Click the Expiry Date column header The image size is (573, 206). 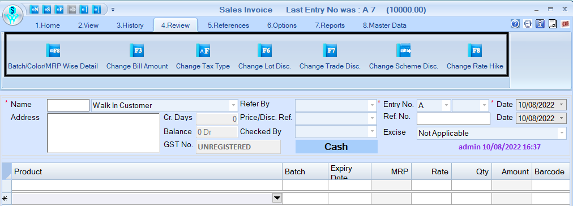click(x=349, y=171)
